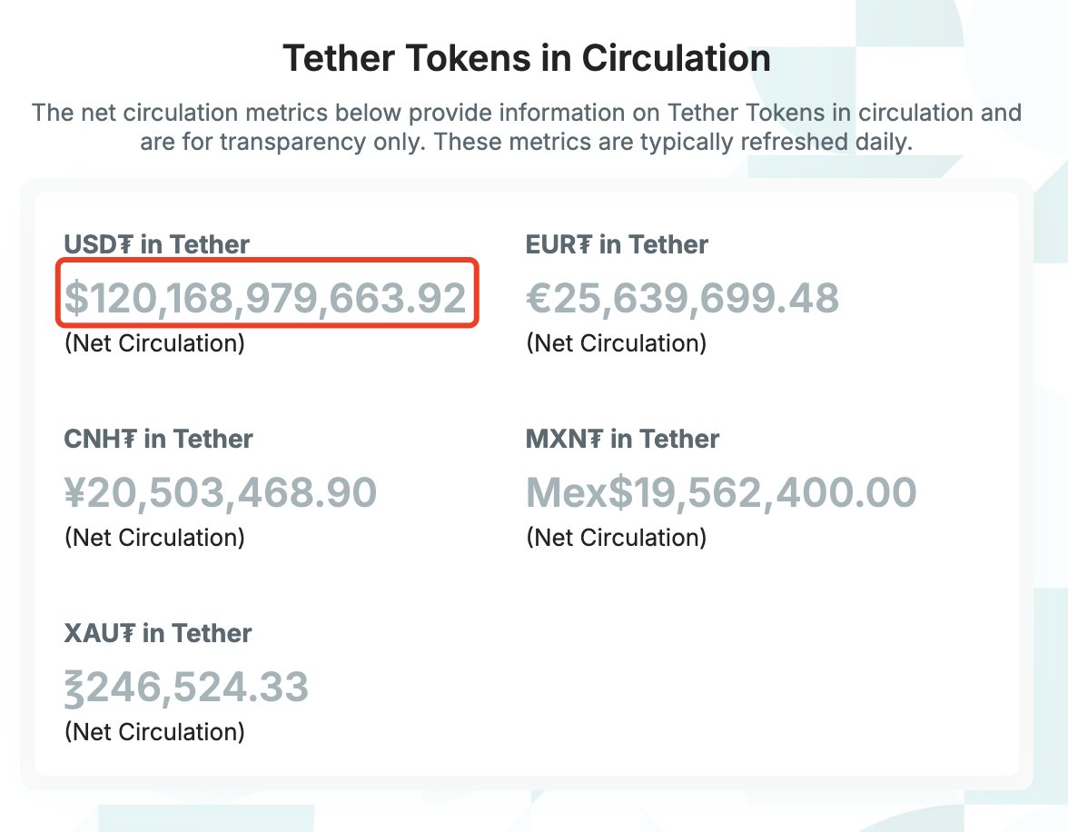Select the USD₮ in Tether label
1068x832 pixels.
[x=156, y=244]
